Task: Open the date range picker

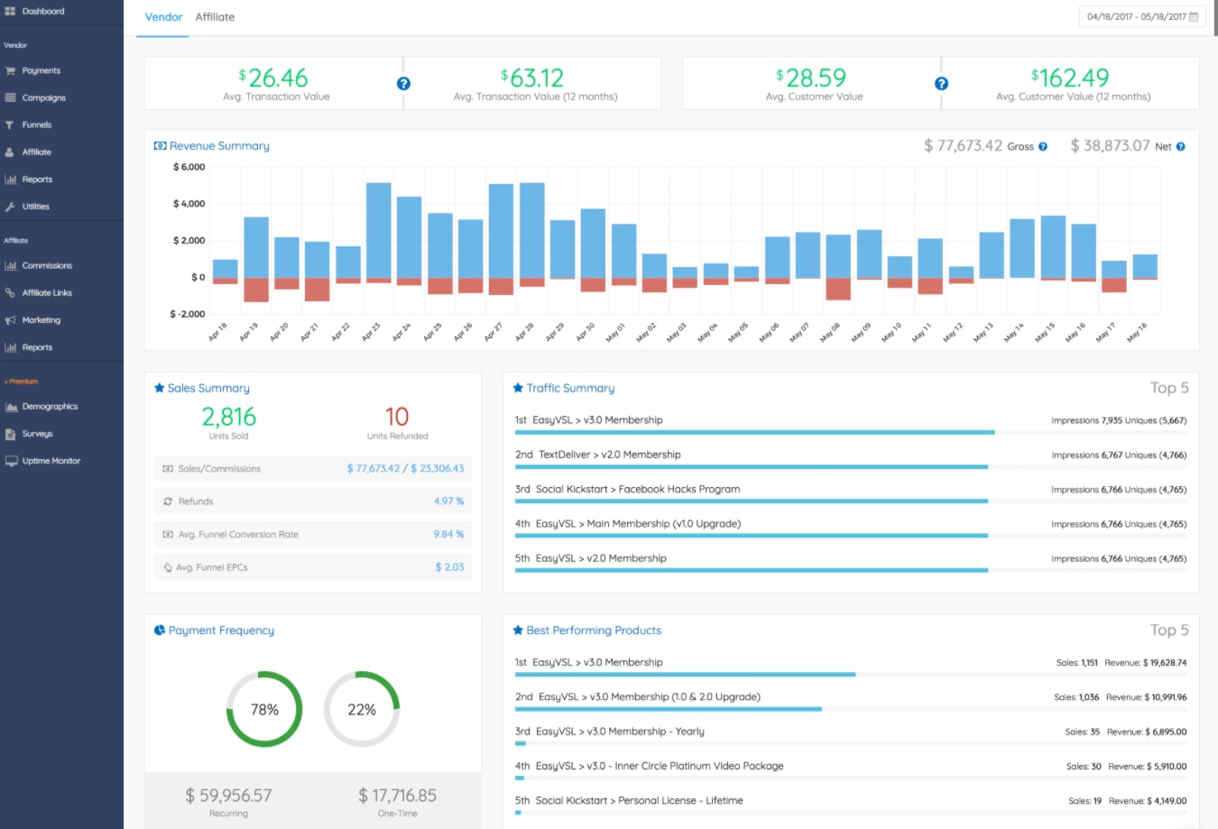Action: (x=1142, y=16)
